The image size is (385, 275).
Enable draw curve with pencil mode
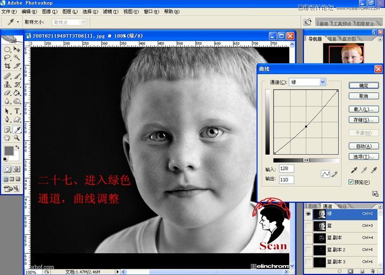coord(334,174)
